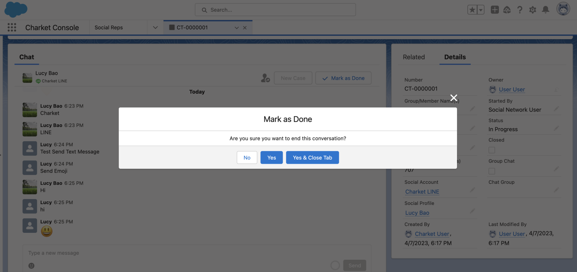Viewport: 577px width, 272px height.
Task: Open the Trailhead guidance icon
Action: tap(507, 10)
